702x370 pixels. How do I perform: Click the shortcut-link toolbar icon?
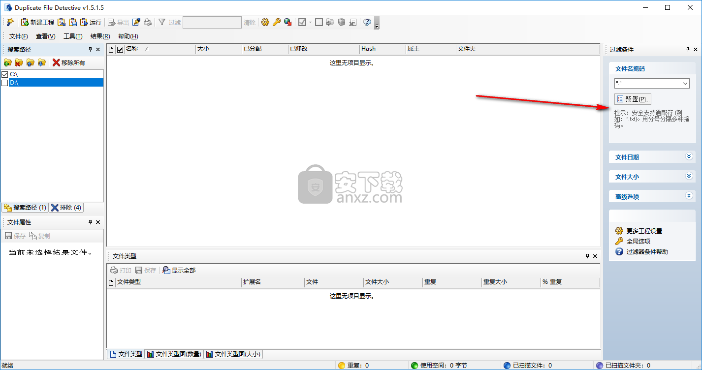(x=352, y=22)
